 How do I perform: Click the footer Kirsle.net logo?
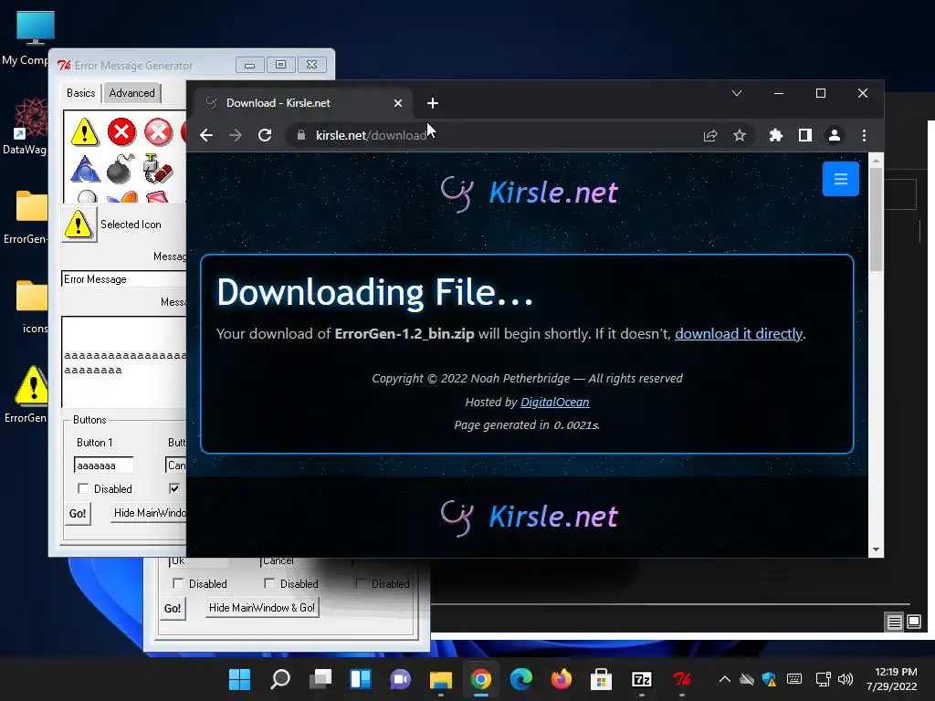point(529,517)
